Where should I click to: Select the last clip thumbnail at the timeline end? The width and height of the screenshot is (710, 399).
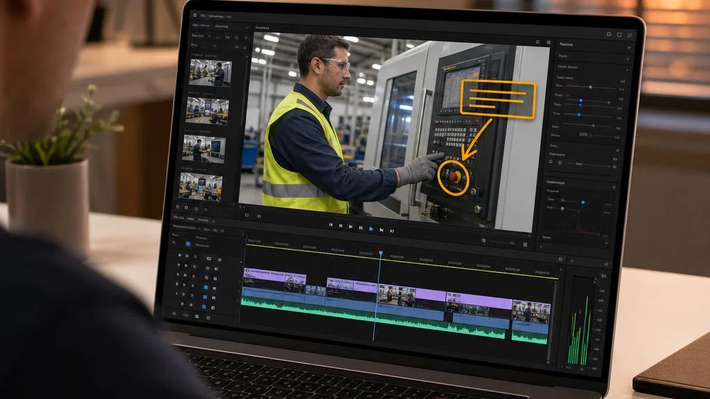point(531,312)
